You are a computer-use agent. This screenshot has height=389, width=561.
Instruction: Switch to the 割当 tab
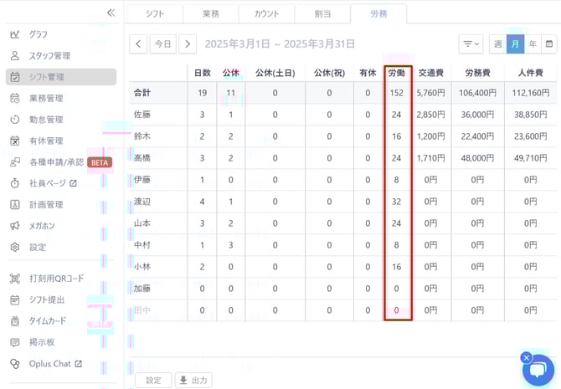322,14
